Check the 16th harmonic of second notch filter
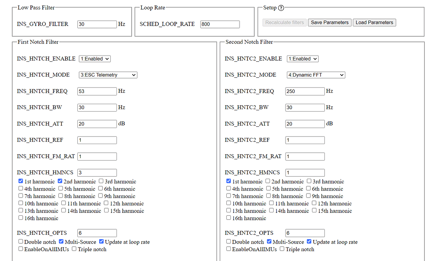 click(x=228, y=217)
